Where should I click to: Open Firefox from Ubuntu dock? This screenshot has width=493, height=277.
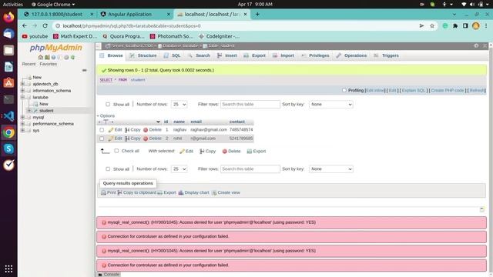(x=8, y=17)
